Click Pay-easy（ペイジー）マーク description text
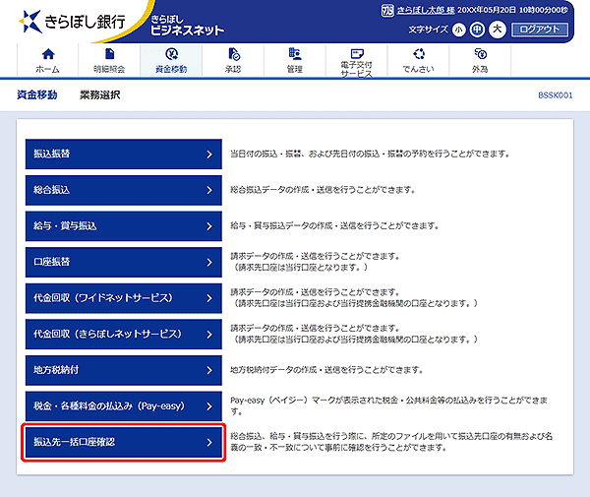Screen dimensions: 590x497 (389, 405)
